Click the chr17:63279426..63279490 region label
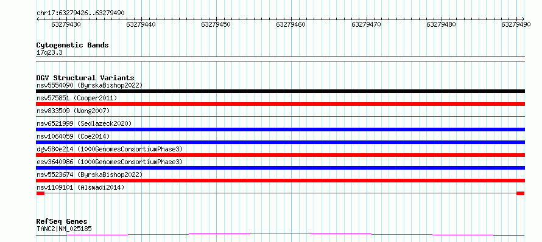The width and height of the screenshot is (542, 242). click(x=80, y=13)
